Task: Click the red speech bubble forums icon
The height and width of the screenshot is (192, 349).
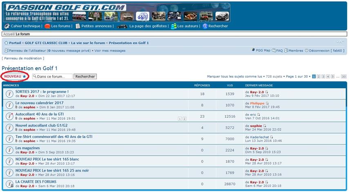Action: click(47, 26)
